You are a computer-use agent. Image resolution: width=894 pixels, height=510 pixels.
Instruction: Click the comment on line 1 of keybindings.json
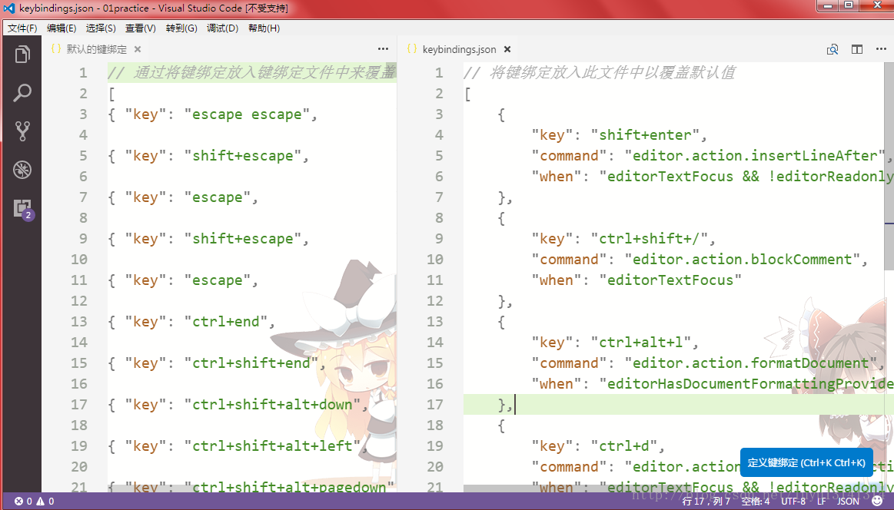coord(600,73)
